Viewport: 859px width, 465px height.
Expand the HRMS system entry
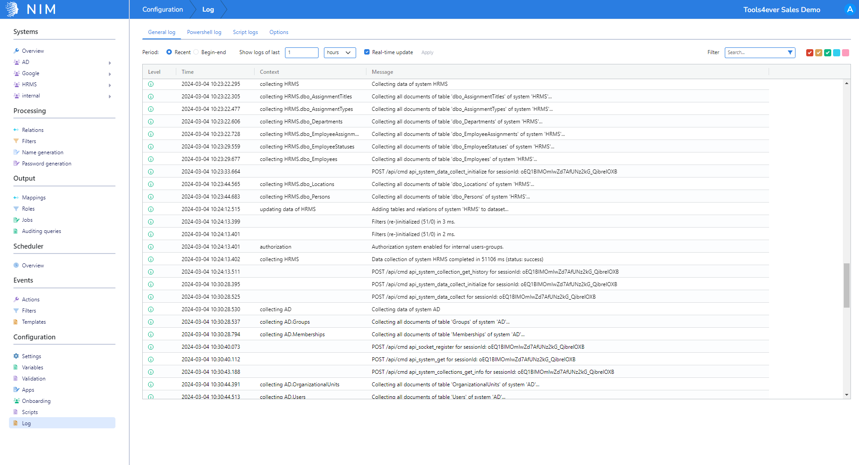point(110,85)
